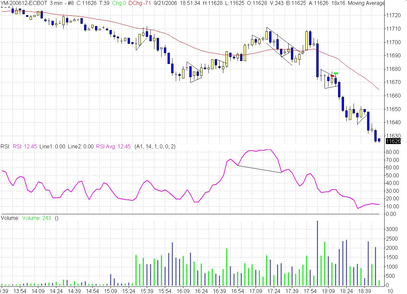Click the (A1, 14, 1, 0, 0, 2) RSI parameters
Viewport: 407px width, 294px height.
click(155, 146)
